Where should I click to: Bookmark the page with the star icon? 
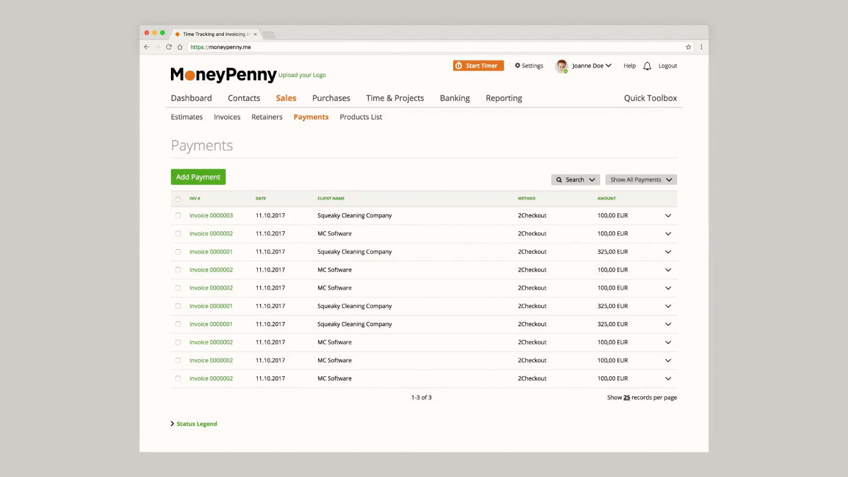tap(688, 47)
